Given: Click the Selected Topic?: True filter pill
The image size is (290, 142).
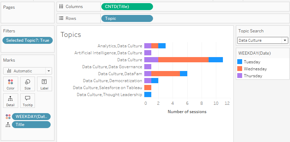Looking at the screenshot, I should coord(28,40).
